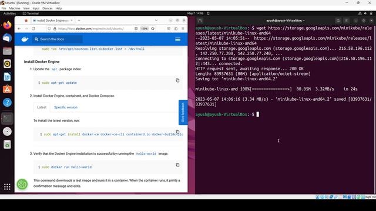The height and width of the screenshot is (211, 376).
Task: Open a new Firefox tab
Action: click(x=79, y=21)
